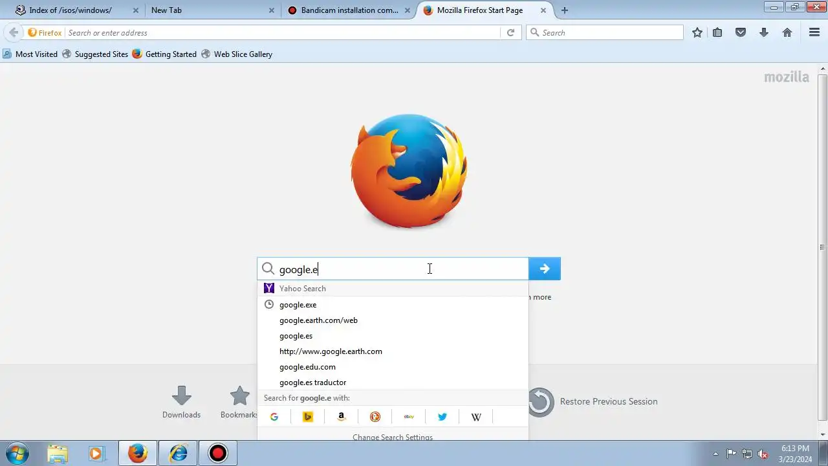Open Bookmarks shortcut on start page
This screenshot has width=828, height=466.
pos(239,402)
